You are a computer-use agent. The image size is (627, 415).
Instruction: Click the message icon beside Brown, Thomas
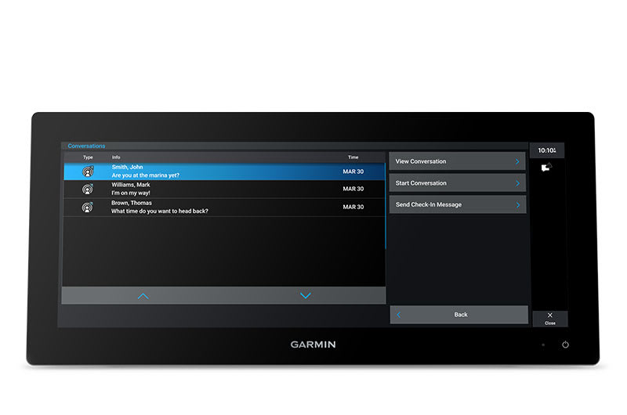[x=88, y=207]
